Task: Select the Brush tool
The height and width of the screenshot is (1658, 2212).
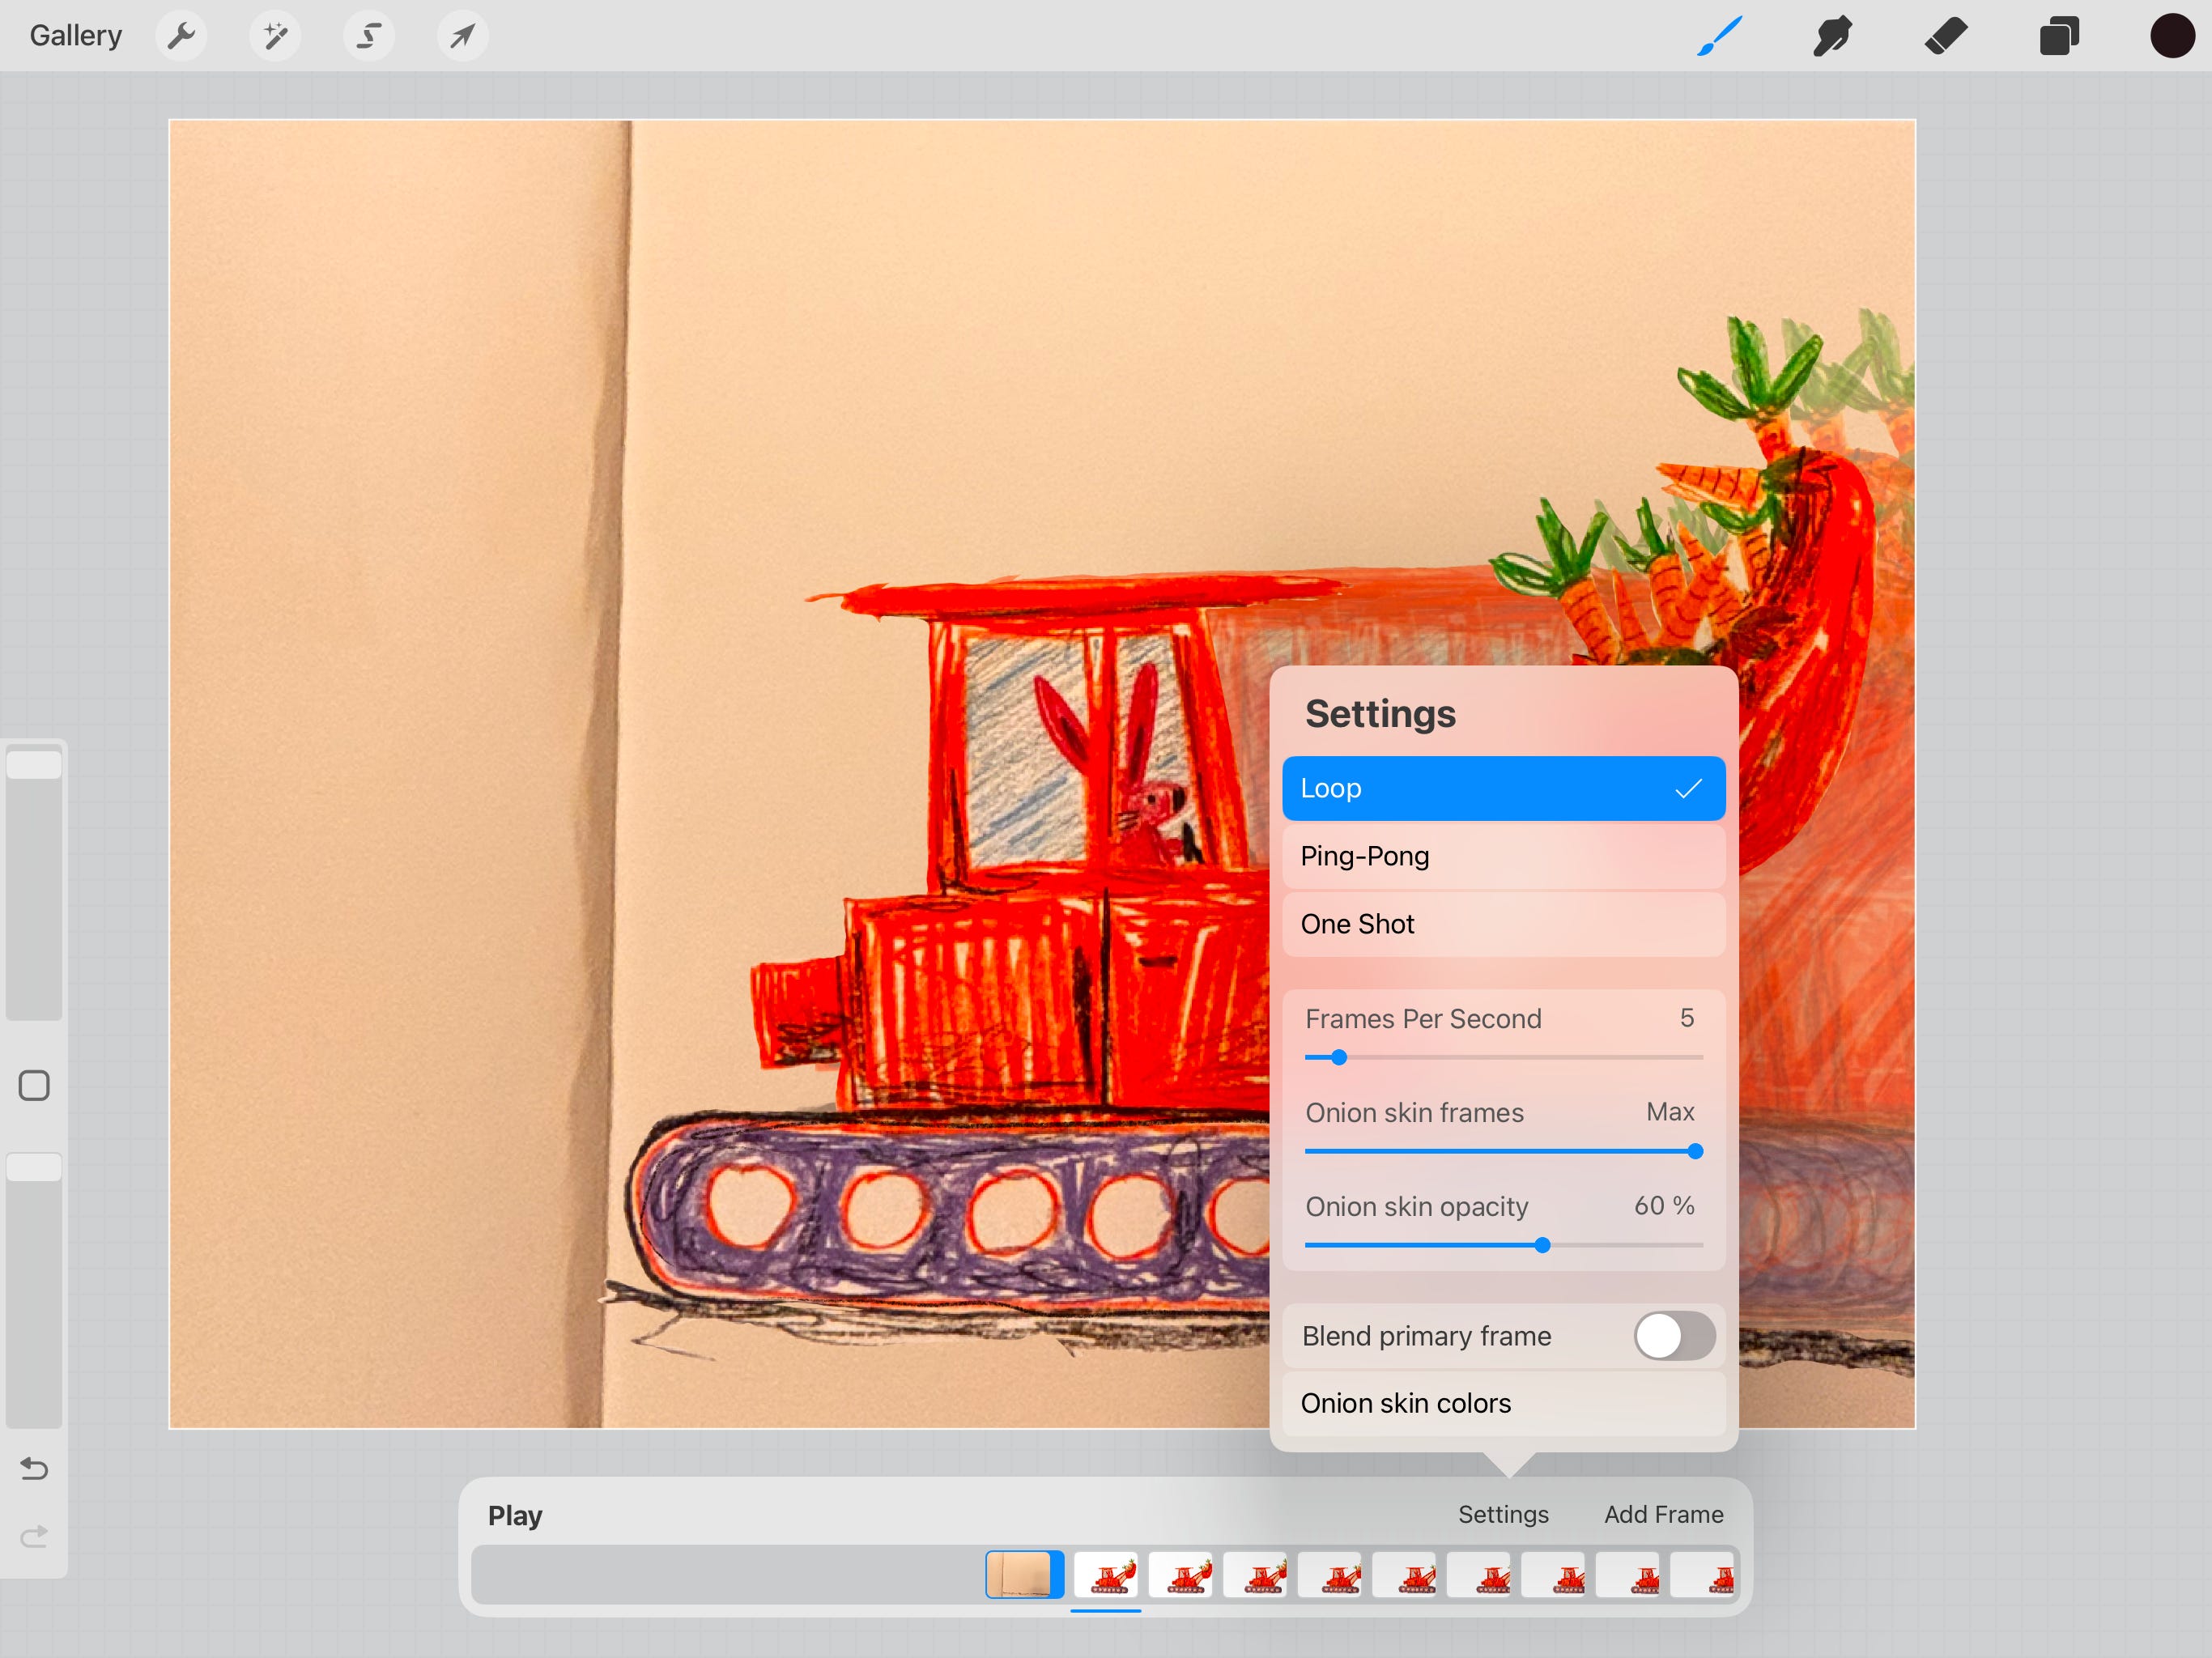Action: point(1719,36)
